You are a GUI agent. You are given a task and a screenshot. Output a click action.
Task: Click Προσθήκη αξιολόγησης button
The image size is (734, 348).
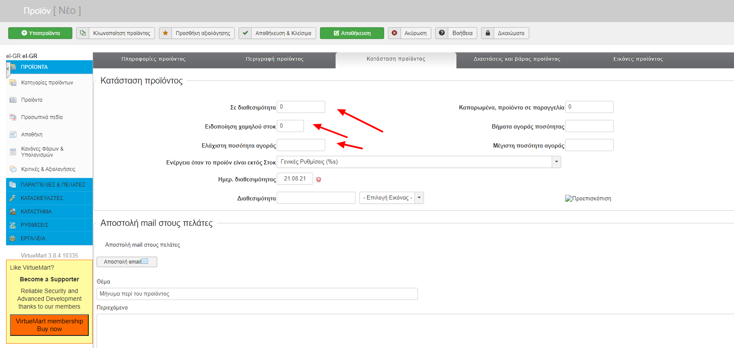[x=197, y=33]
